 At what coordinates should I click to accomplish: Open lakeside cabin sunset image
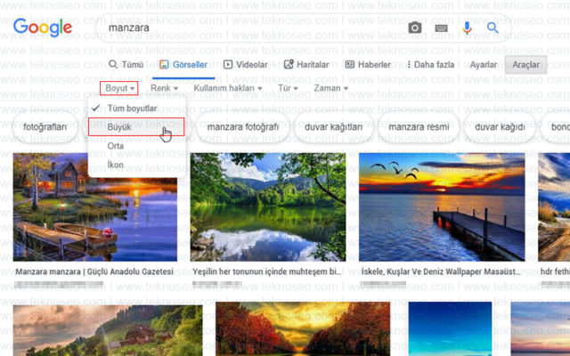(x=95, y=207)
